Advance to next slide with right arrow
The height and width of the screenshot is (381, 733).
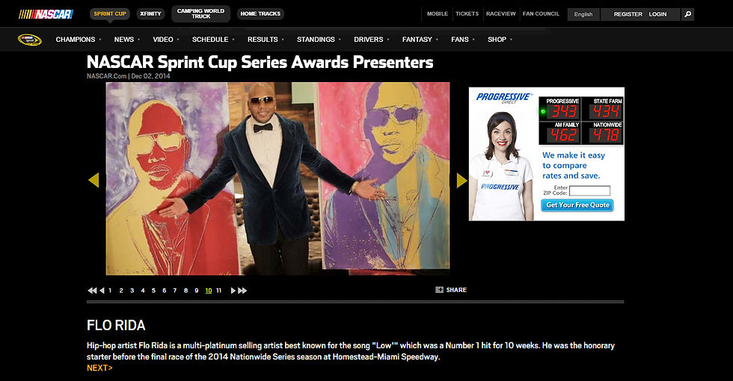point(462,180)
